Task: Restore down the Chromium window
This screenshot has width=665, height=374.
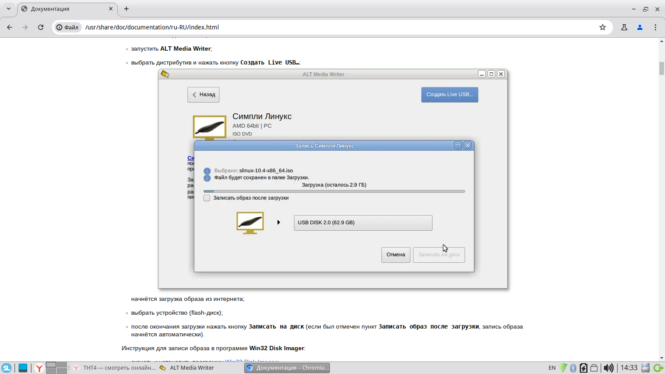Action: coord(646,9)
